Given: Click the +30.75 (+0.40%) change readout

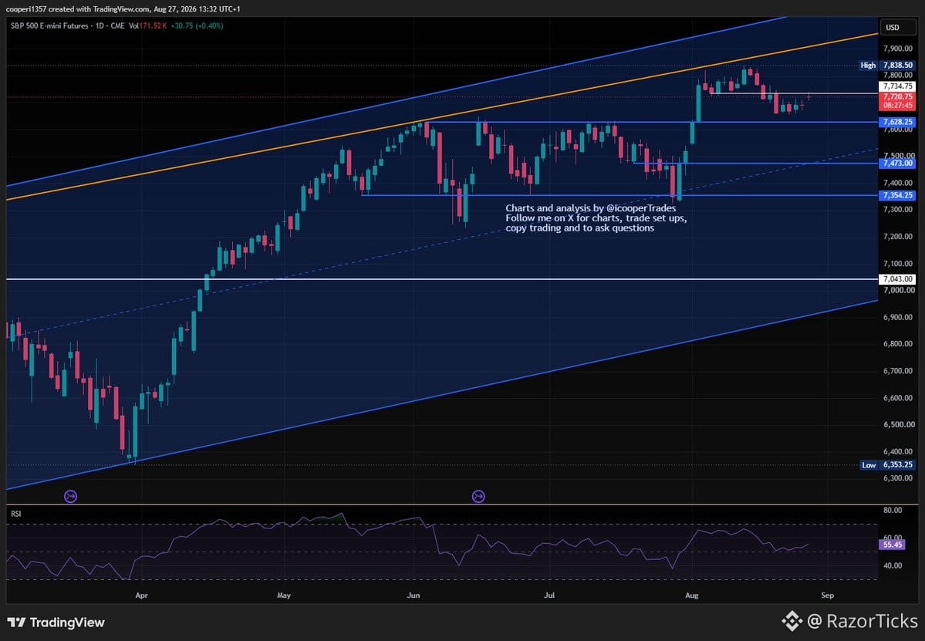Looking at the screenshot, I should [197, 26].
